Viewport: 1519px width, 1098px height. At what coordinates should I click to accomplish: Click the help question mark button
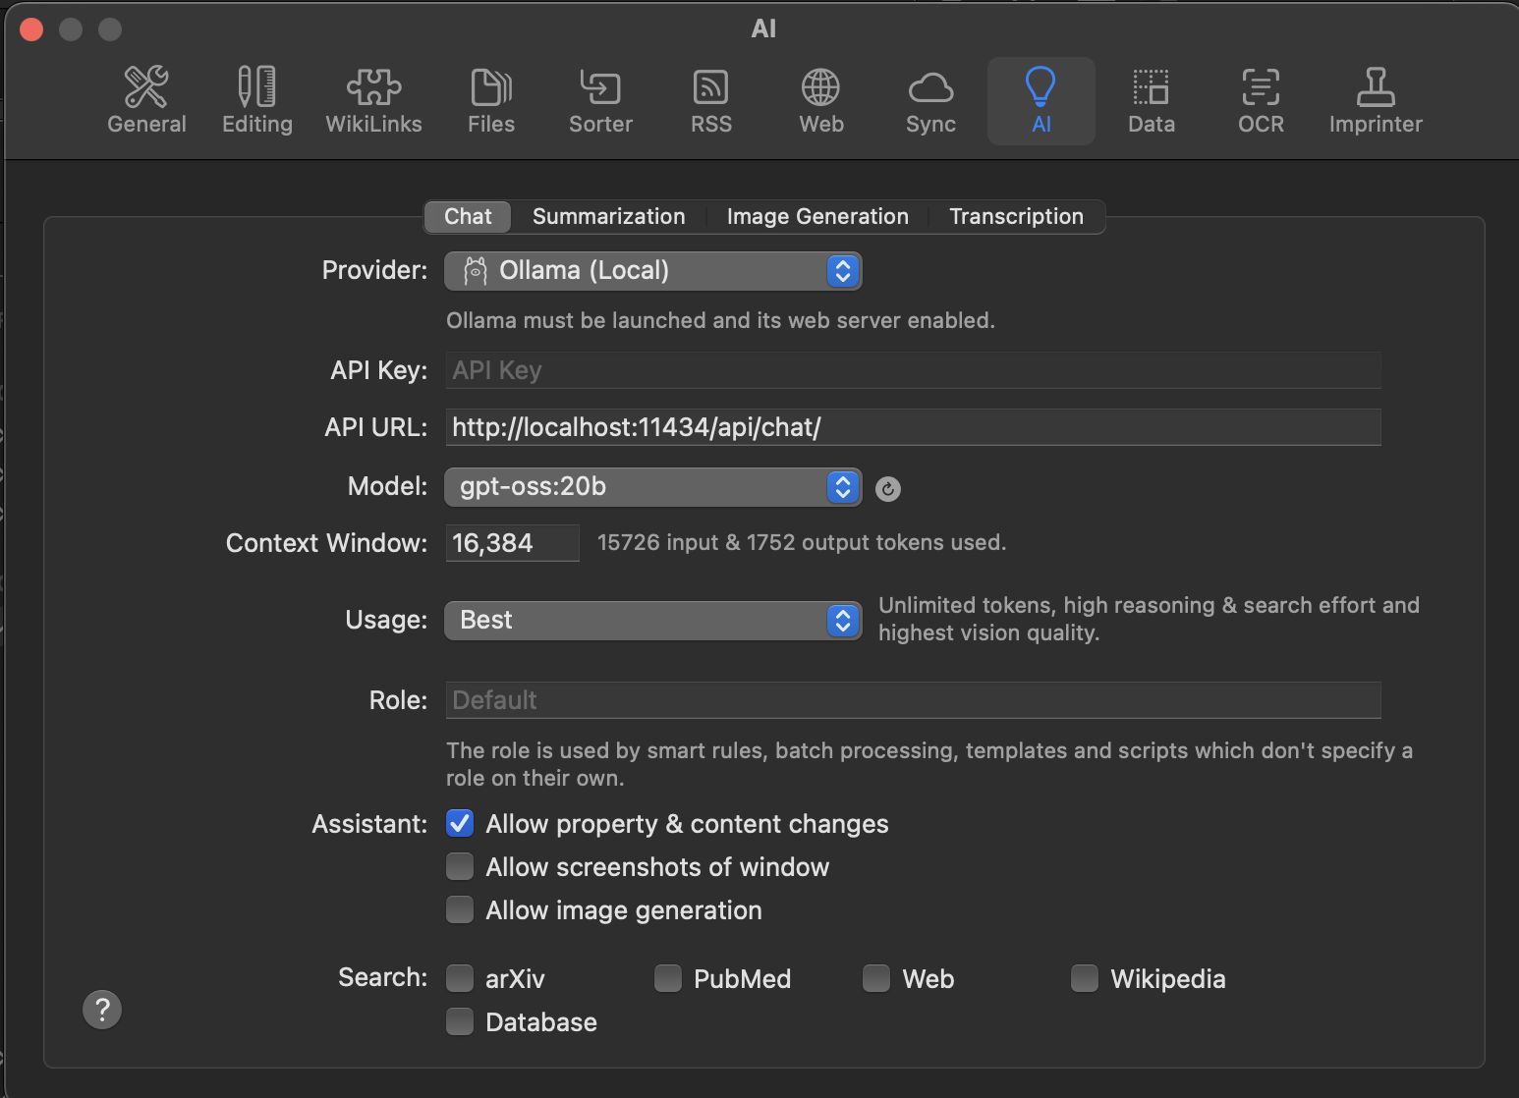pos(102,1010)
